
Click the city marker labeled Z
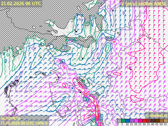[x=130, y=69]
